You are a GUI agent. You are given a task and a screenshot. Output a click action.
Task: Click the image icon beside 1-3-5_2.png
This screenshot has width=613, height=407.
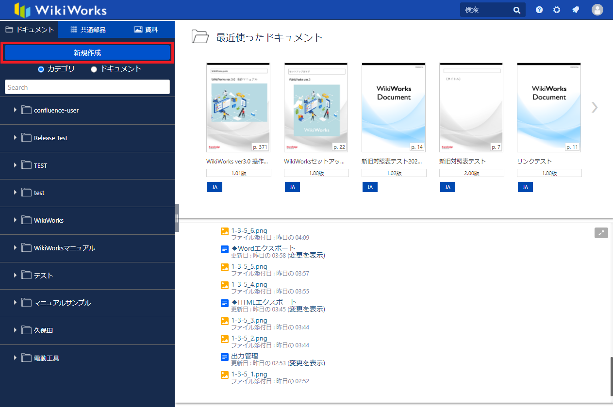[x=225, y=339]
